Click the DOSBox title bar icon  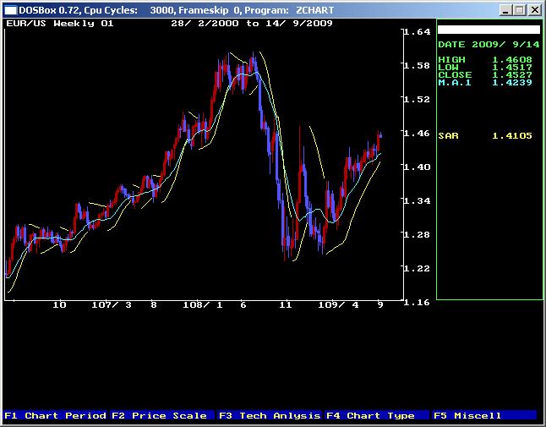click(10, 10)
